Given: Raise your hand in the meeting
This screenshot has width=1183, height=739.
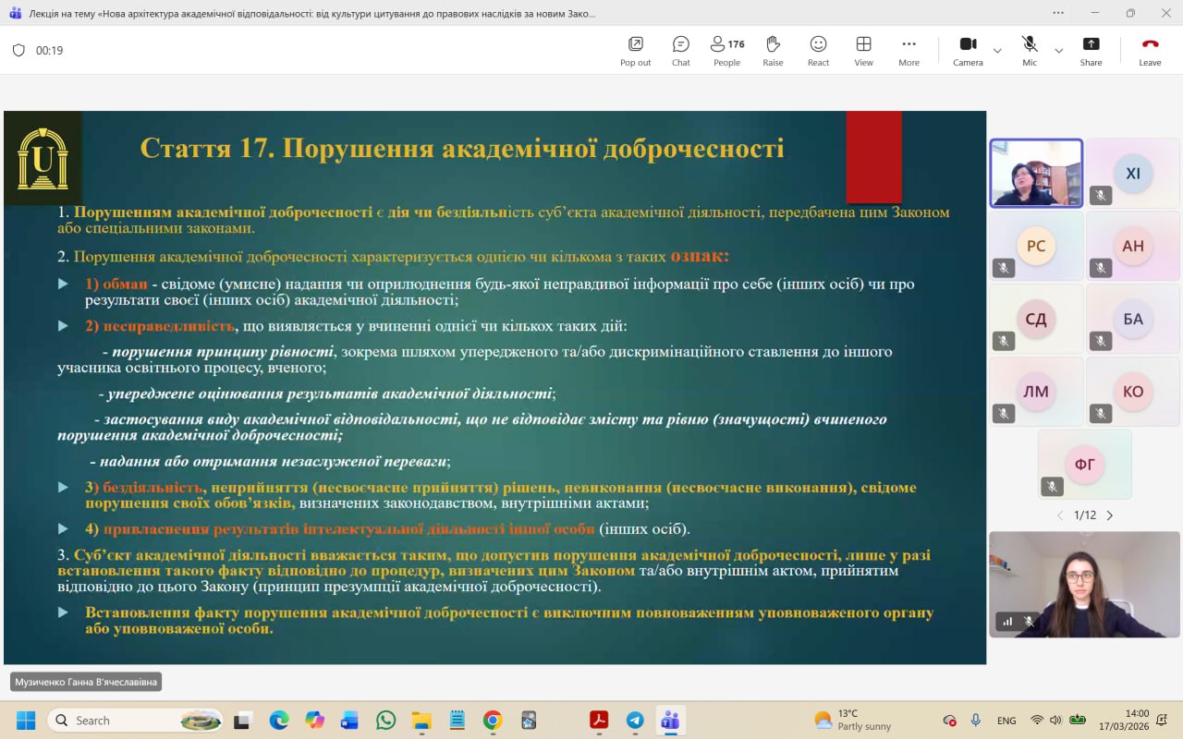Looking at the screenshot, I should tap(773, 50).
